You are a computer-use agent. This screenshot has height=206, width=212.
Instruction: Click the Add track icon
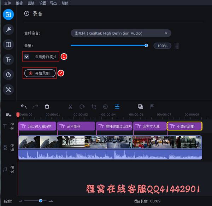[x=8, y=115]
